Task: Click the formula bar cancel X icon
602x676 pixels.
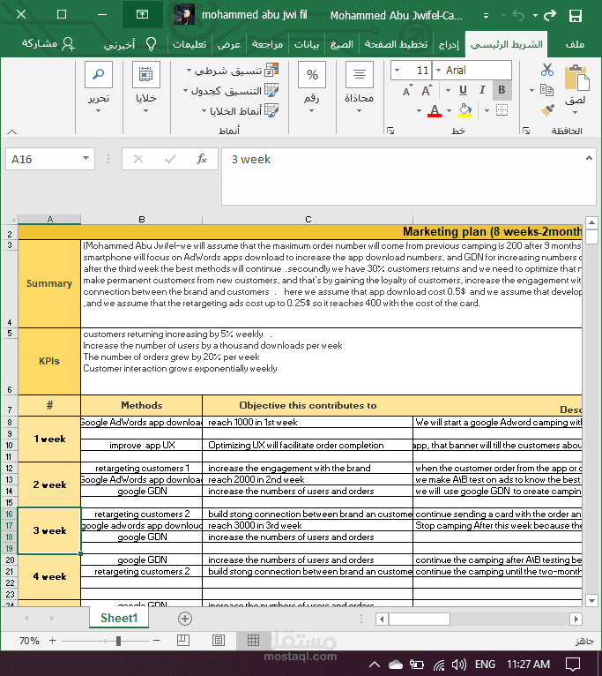Action: (x=138, y=159)
